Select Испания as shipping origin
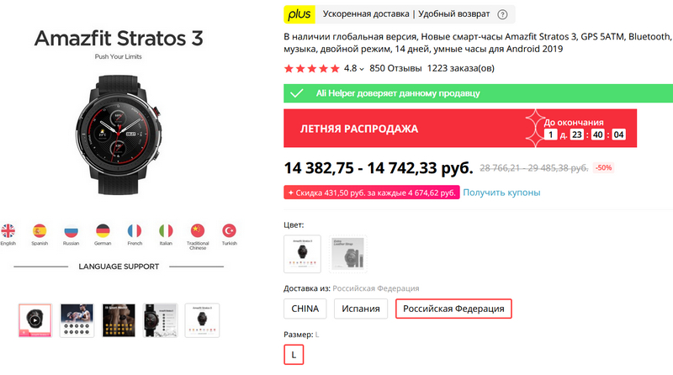This screenshot has width=673, height=375. (x=363, y=309)
